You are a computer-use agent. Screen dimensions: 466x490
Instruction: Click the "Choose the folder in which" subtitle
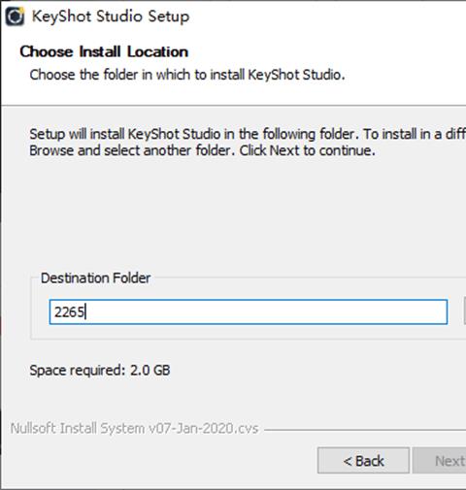[x=187, y=75]
